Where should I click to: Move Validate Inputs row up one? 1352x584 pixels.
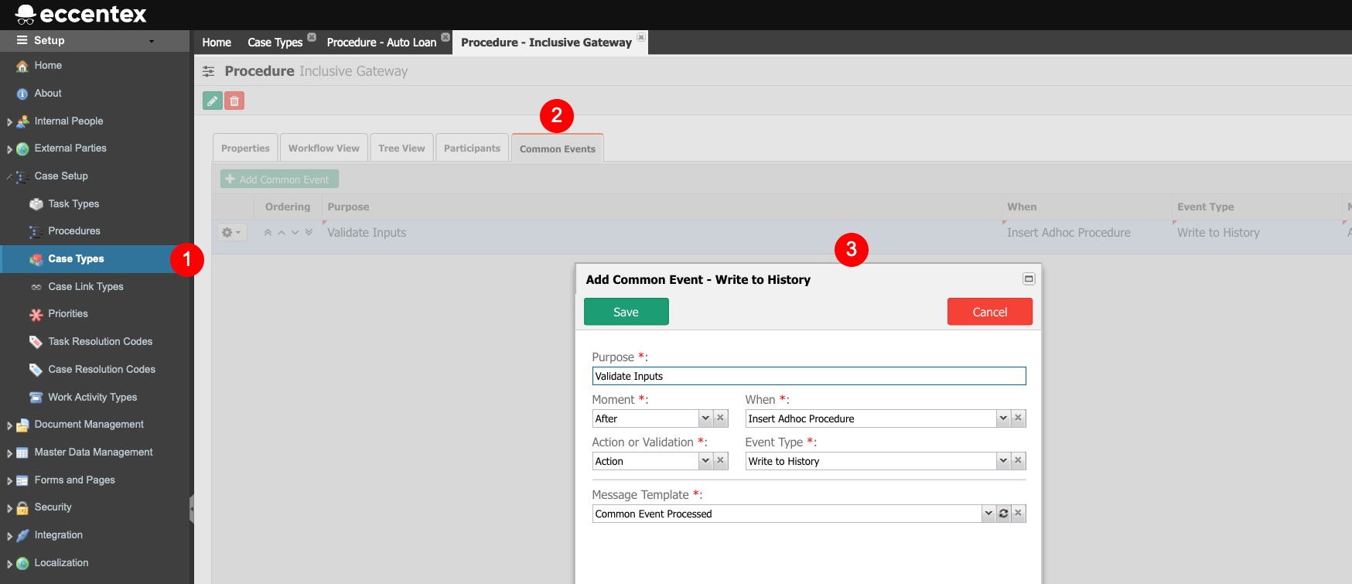tap(282, 232)
